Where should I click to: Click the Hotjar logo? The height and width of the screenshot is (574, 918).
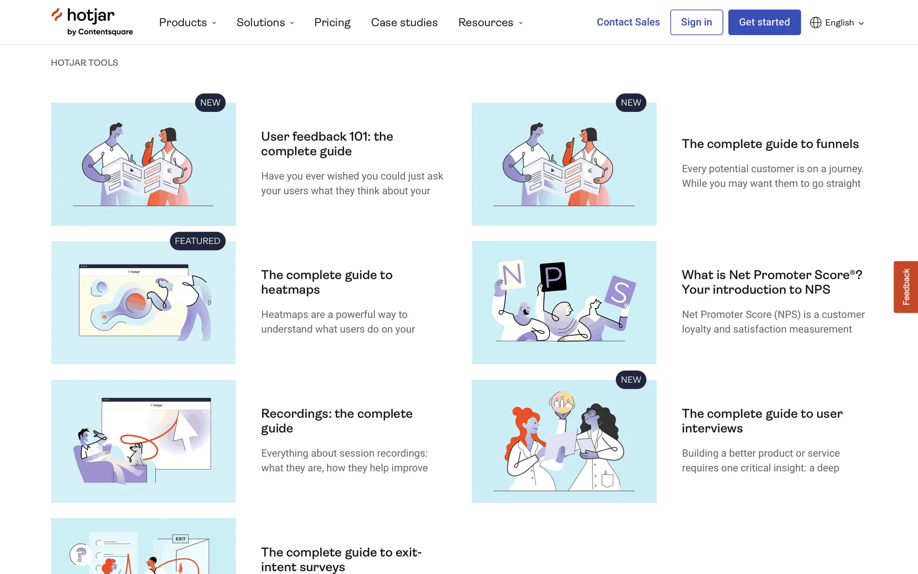(x=92, y=22)
